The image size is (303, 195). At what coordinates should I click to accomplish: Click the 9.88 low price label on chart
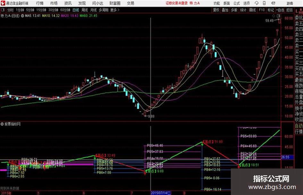[151, 116]
